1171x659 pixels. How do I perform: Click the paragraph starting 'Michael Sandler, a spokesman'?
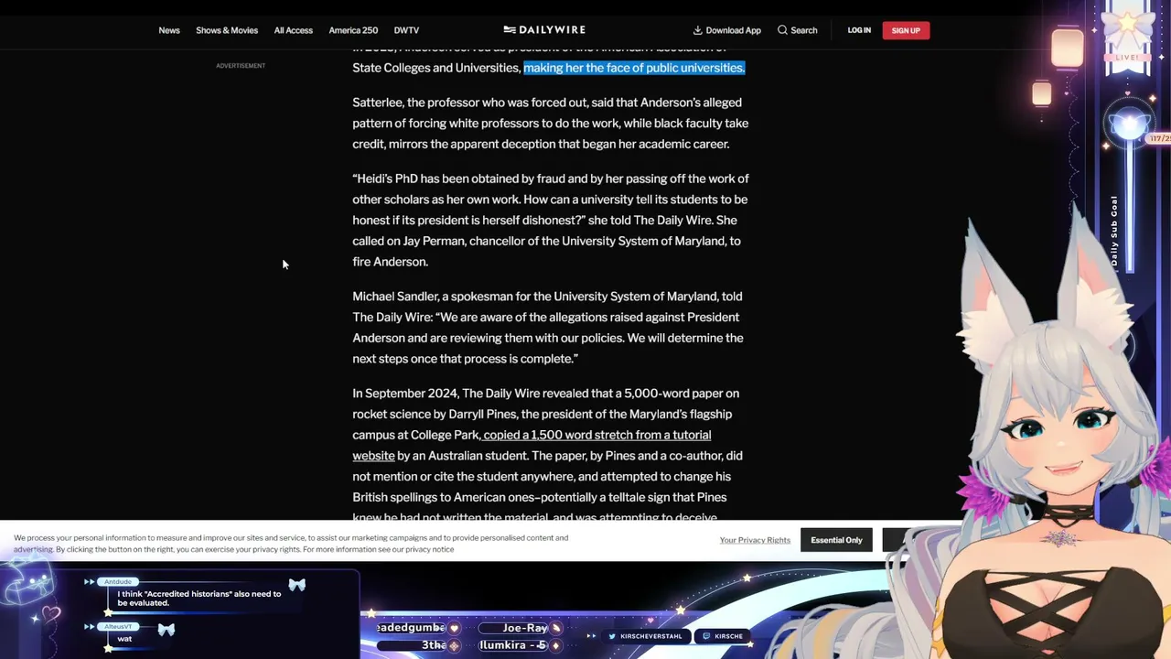coord(548,328)
